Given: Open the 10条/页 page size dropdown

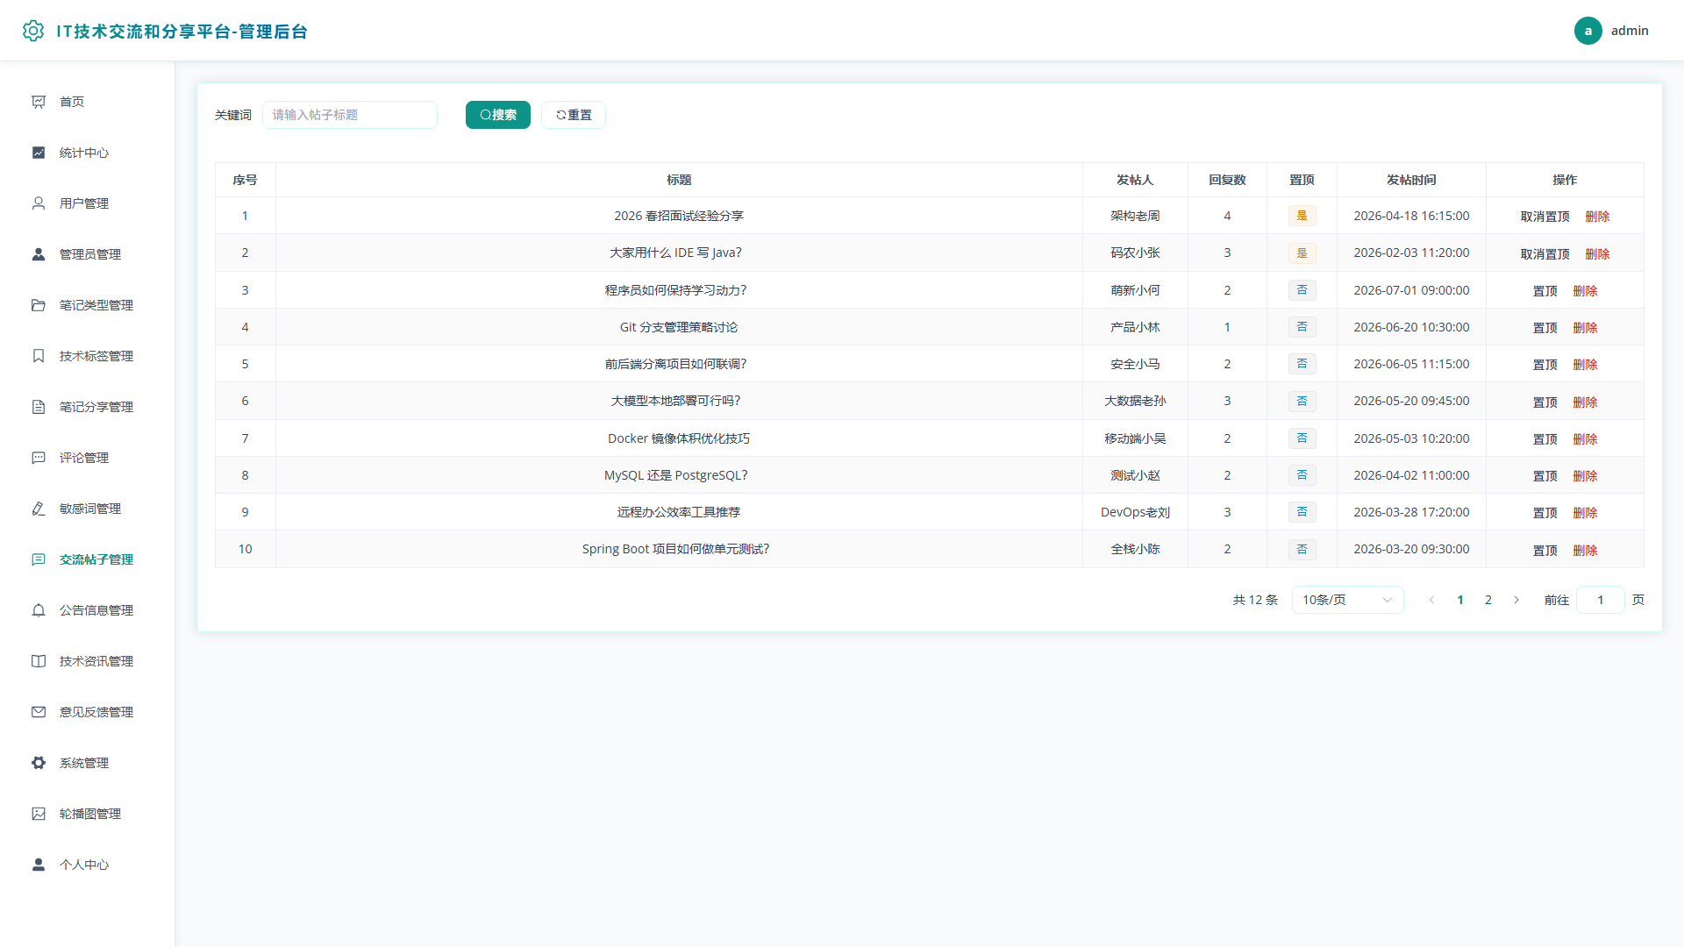Looking at the screenshot, I should 1347,600.
